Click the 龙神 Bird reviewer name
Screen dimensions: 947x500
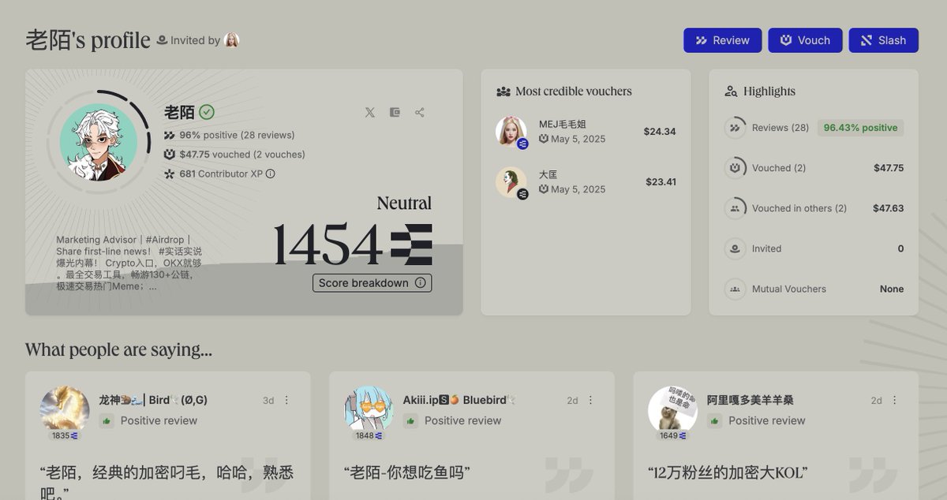[153, 400]
